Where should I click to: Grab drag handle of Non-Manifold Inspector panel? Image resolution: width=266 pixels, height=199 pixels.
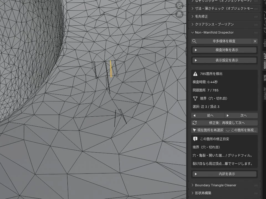[256, 33]
